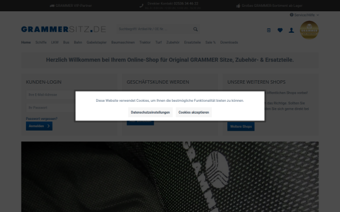Screen dimensions: 340x212
Task: Expand the Service/Hilfe dropdown
Action: click(304, 15)
